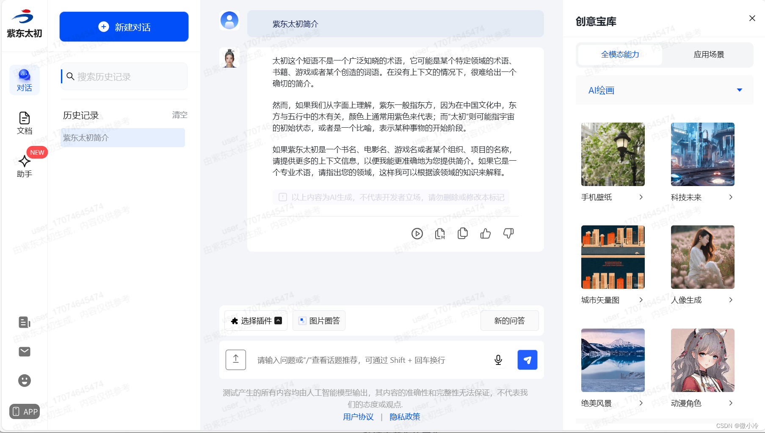Expand the AI绘画 dropdown
Viewport: 765px width, 433px height.
click(665, 90)
